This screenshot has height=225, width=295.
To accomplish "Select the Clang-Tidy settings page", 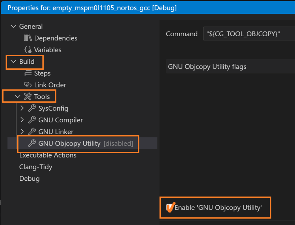I will point(36,167).
